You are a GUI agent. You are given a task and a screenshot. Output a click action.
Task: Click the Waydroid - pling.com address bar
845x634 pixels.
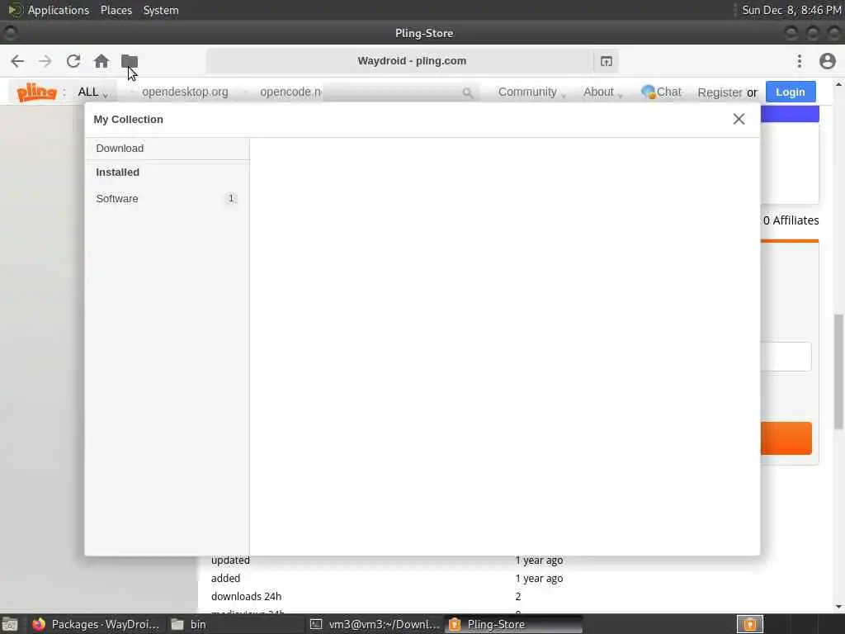click(x=399, y=61)
